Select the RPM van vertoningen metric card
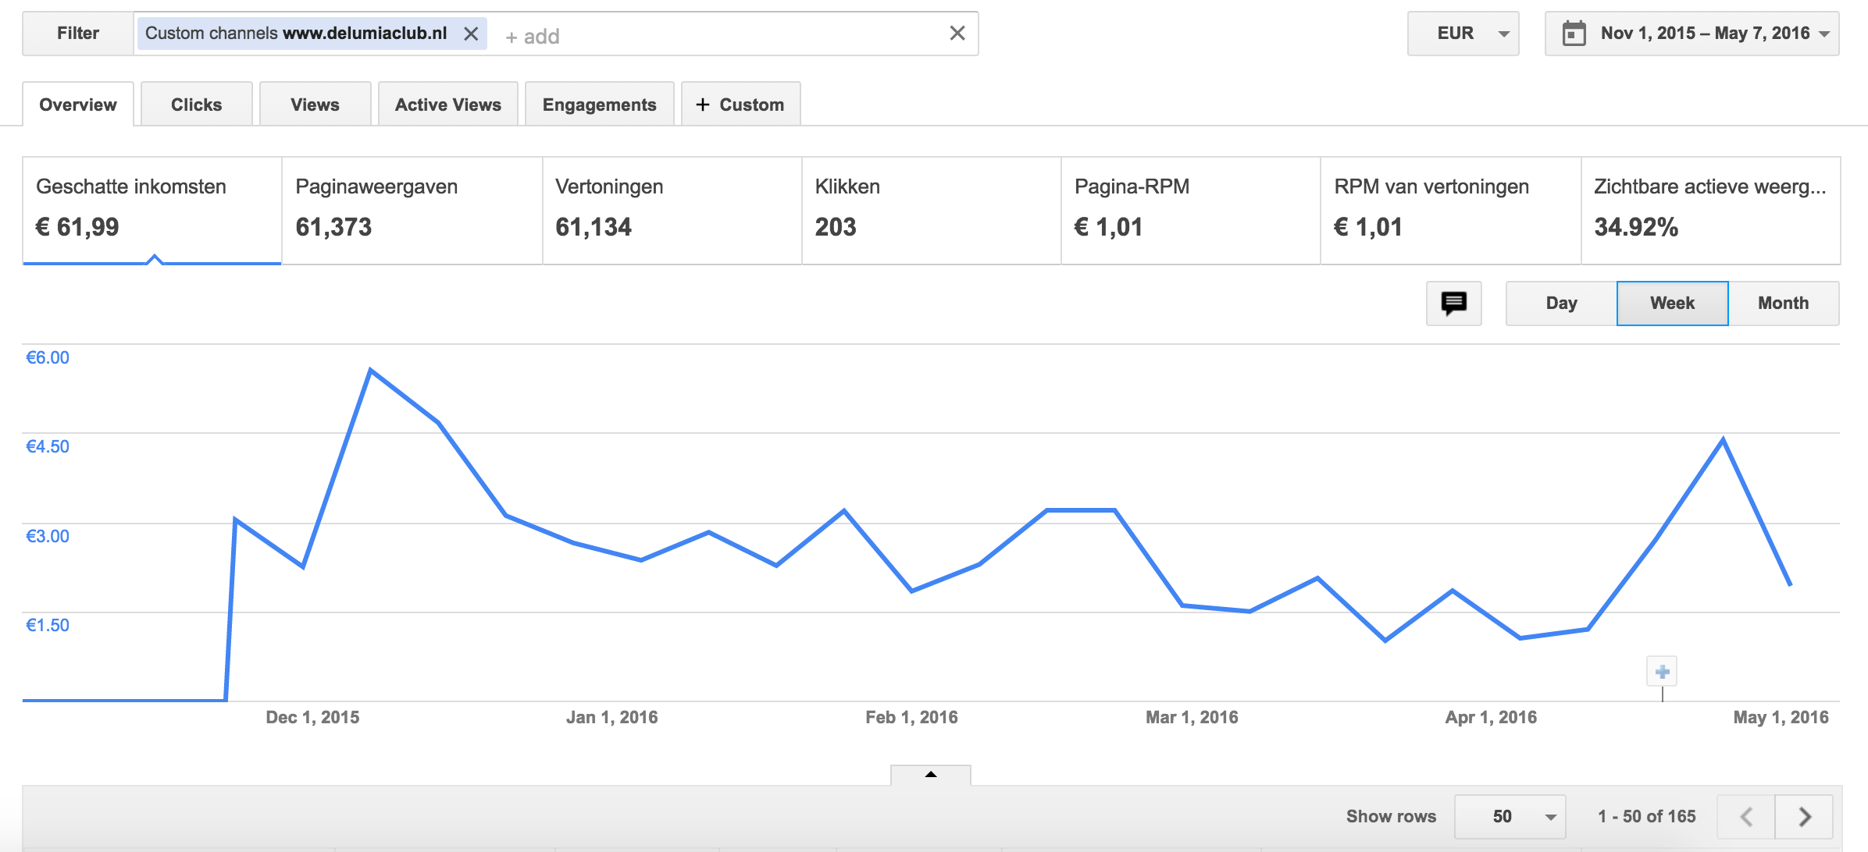This screenshot has width=1868, height=852. click(1451, 211)
